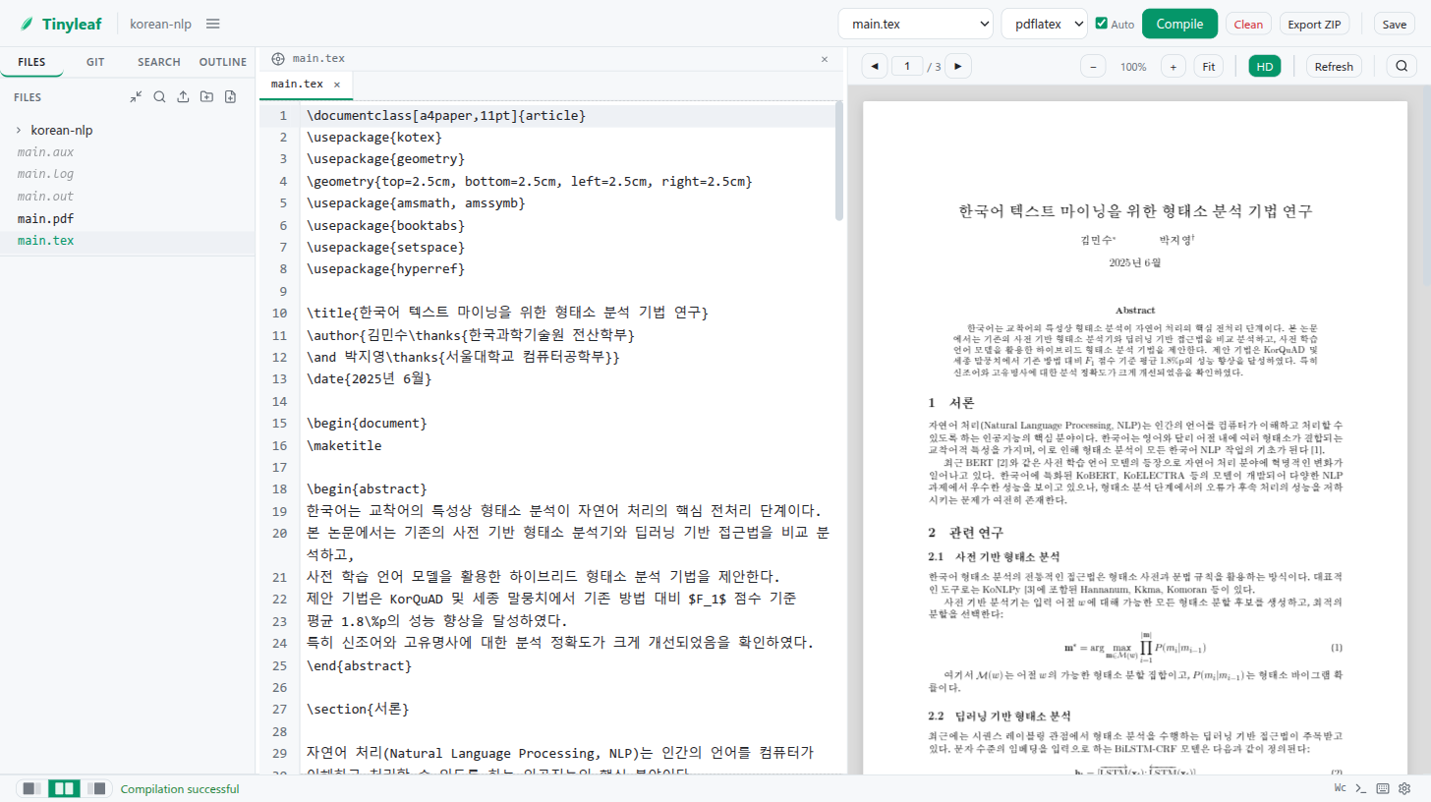Screen dimensions: 1431x802
Task: Click the editor vertical scrollbar
Action: point(838,161)
